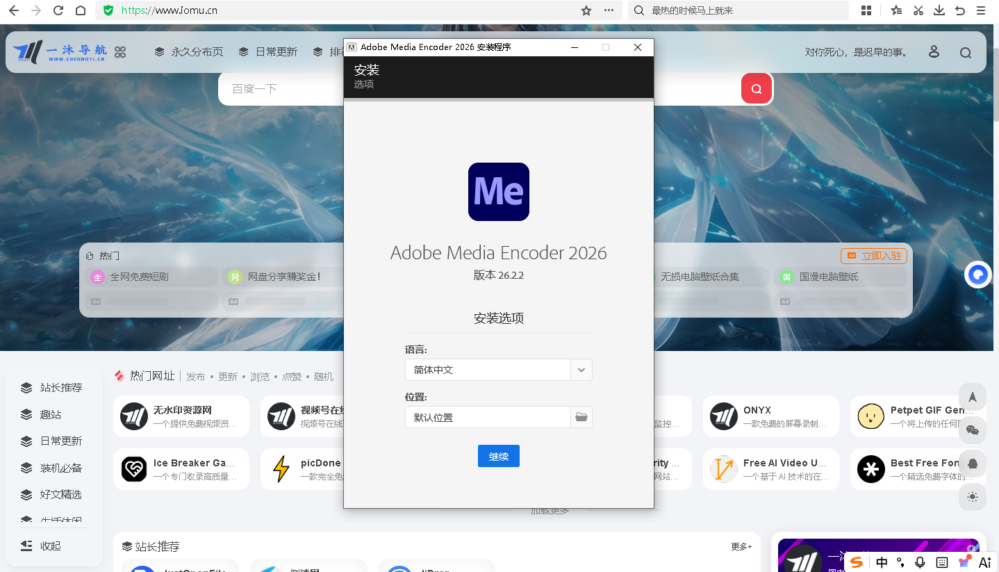Click the 一沐导航 site logo
The height and width of the screenshot is (572, 999).
(60, 52)
